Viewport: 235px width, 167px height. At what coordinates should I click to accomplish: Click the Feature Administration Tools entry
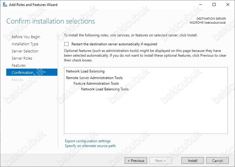[96, 83]
